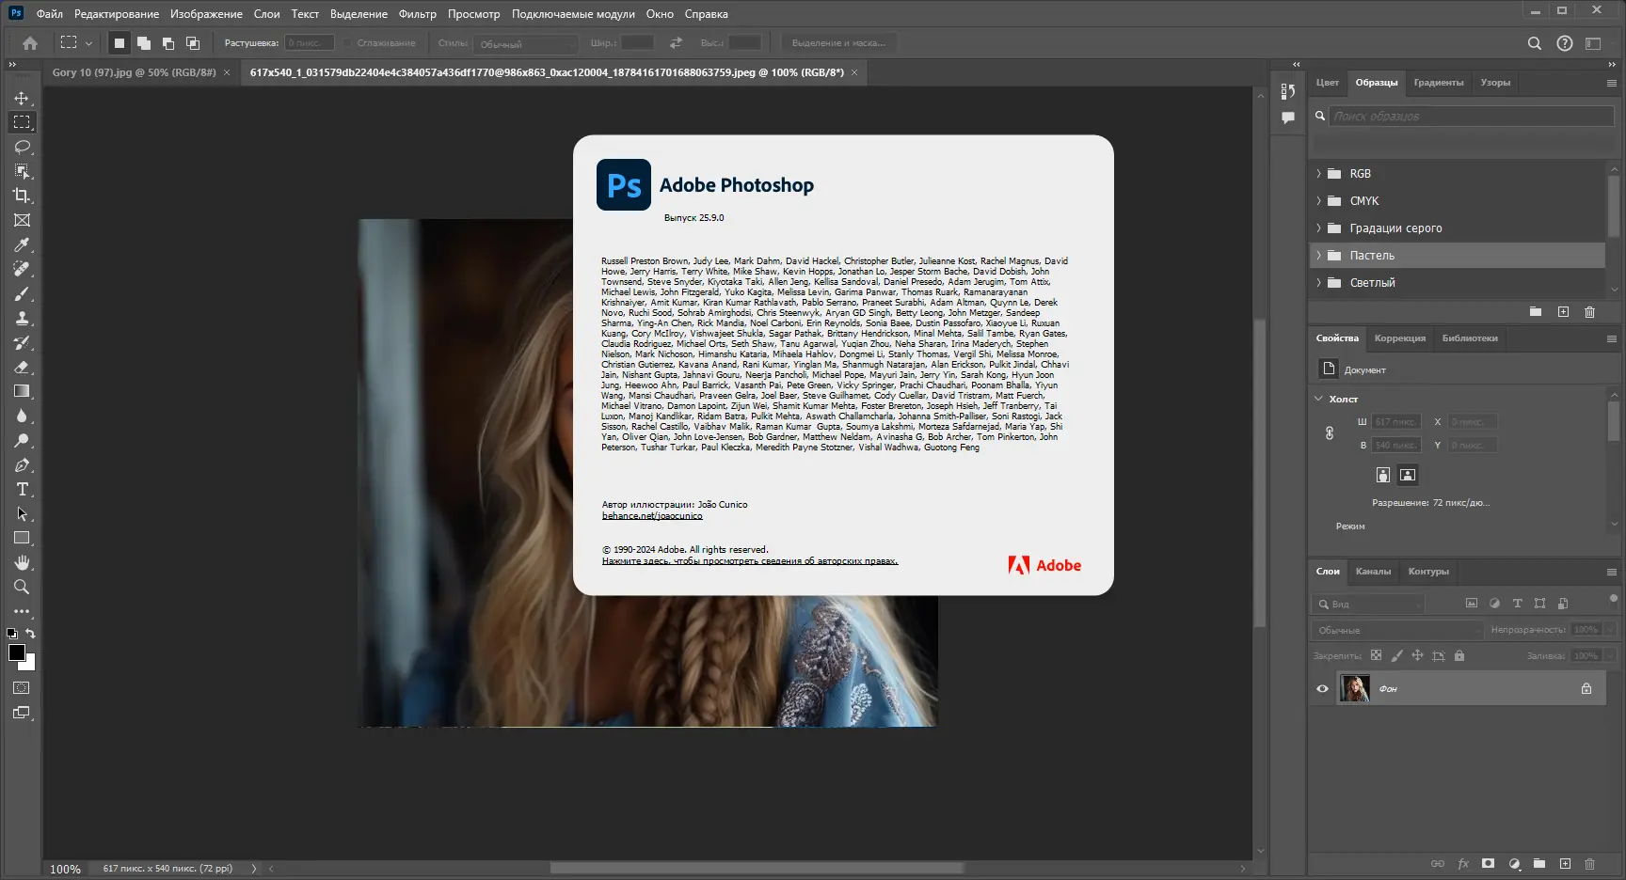Select the Zoom tool
The height and width of the screenshot is (880, 1626).
click(x=22, y=587)
